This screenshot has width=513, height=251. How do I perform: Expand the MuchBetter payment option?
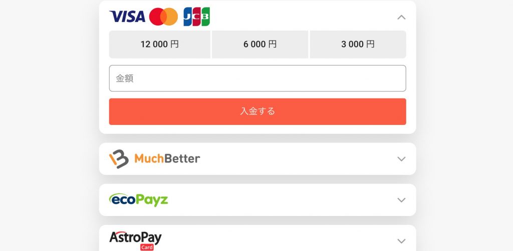pos(401,159)
